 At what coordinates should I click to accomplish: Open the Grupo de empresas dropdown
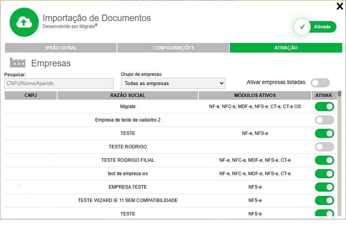pyautogui.click(x=173, y=83)
